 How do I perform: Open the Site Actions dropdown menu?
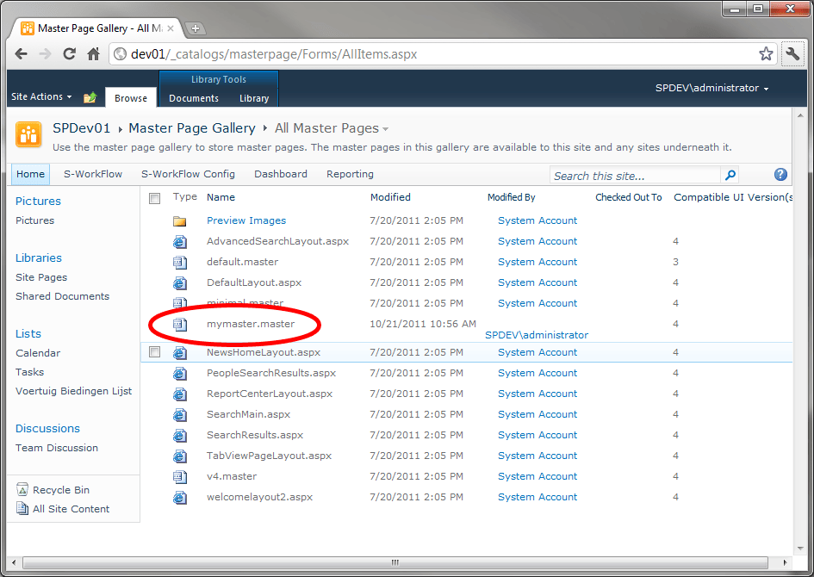click(41, 96)
